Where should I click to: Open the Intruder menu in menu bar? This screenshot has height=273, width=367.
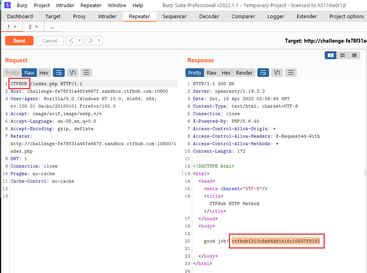point(65,6)
